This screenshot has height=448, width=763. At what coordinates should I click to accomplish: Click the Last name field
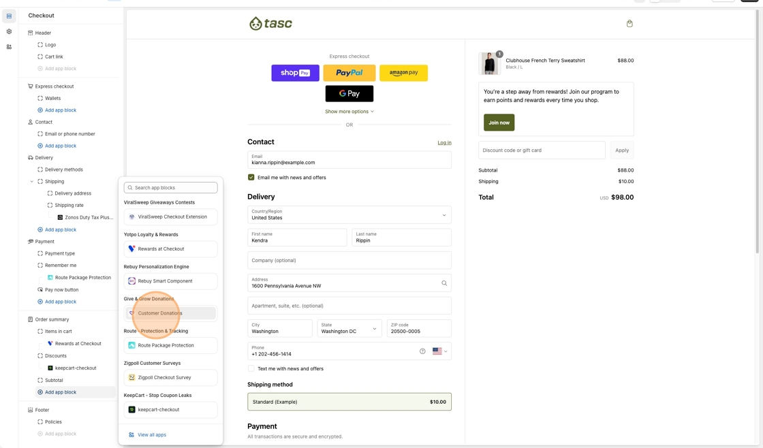click(x=401, y=238)
